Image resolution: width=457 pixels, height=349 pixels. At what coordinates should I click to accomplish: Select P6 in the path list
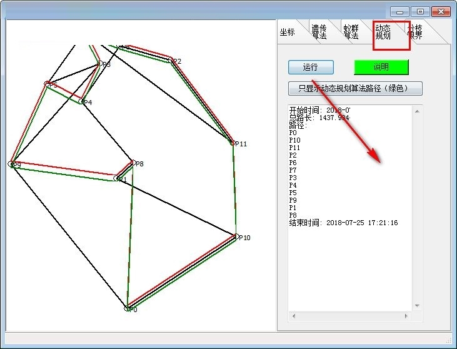(x=293, y=163)
